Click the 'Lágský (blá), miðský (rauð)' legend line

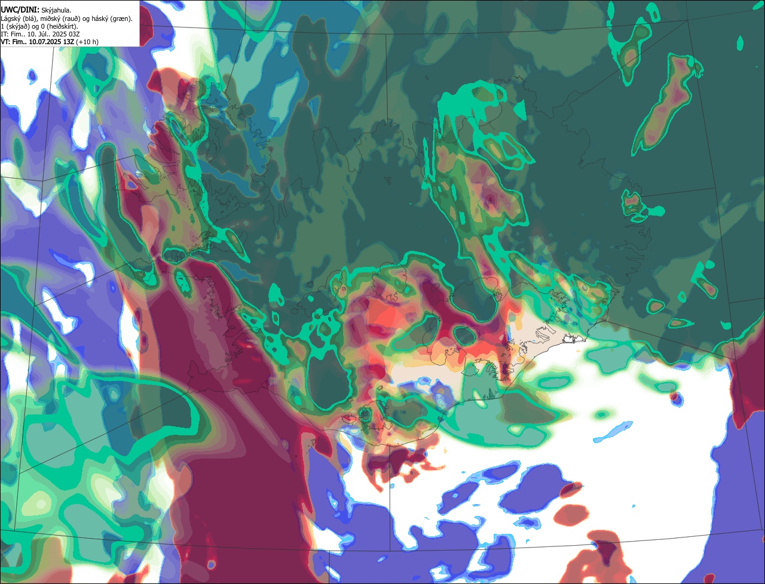click(67, 19)
